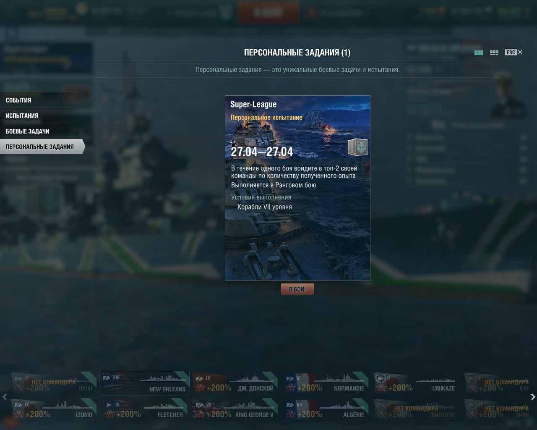537x430 pixels.
Task: Select the Fletcher ship
Action: tap(144, 409)
